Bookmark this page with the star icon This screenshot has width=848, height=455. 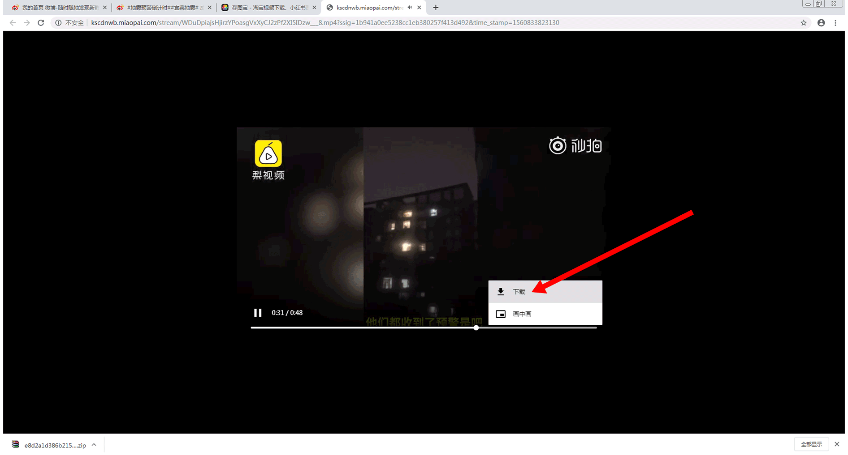(x=804, y=23)
